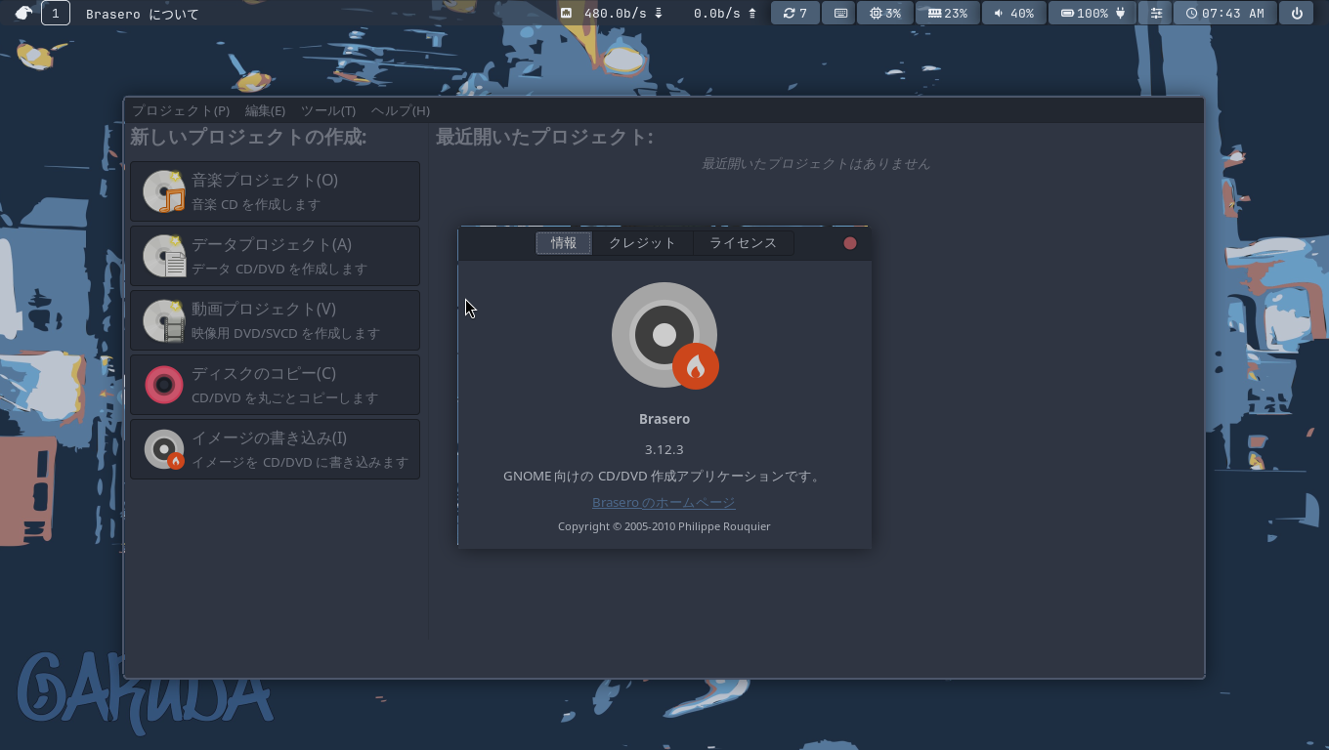Click the battery 100% indicator
Viewport: 1329px width, 750px height.
point(1093,13)
